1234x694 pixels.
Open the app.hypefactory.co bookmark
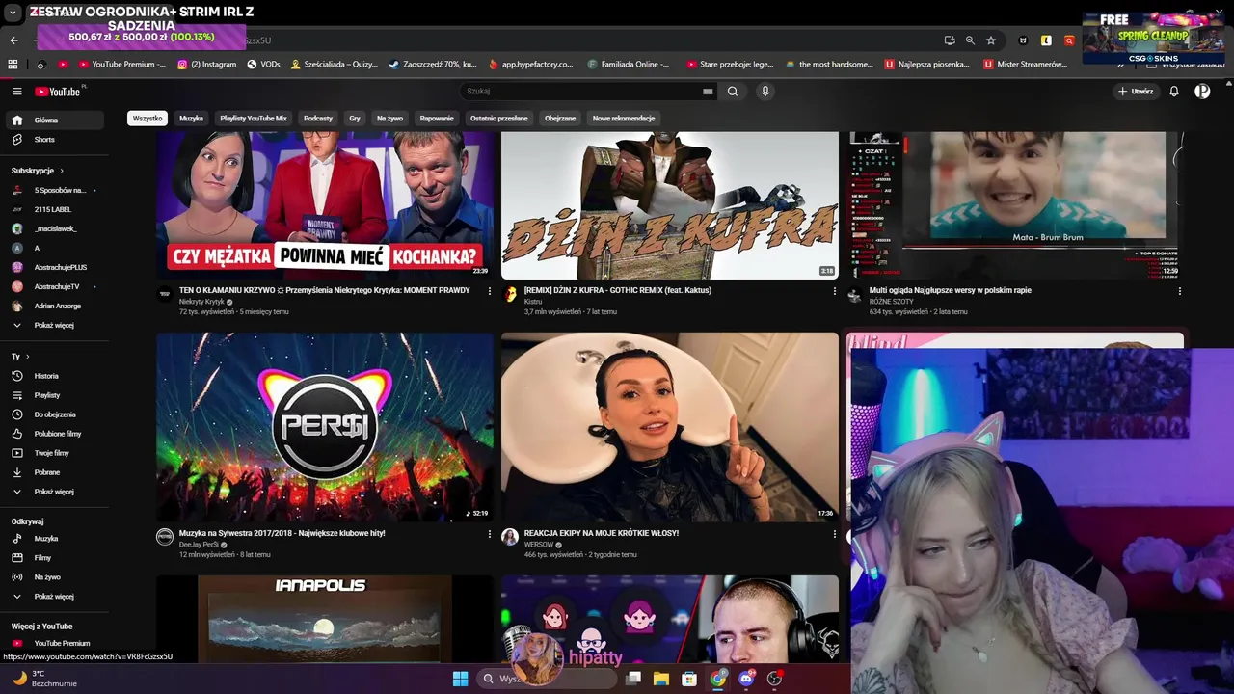530,65
